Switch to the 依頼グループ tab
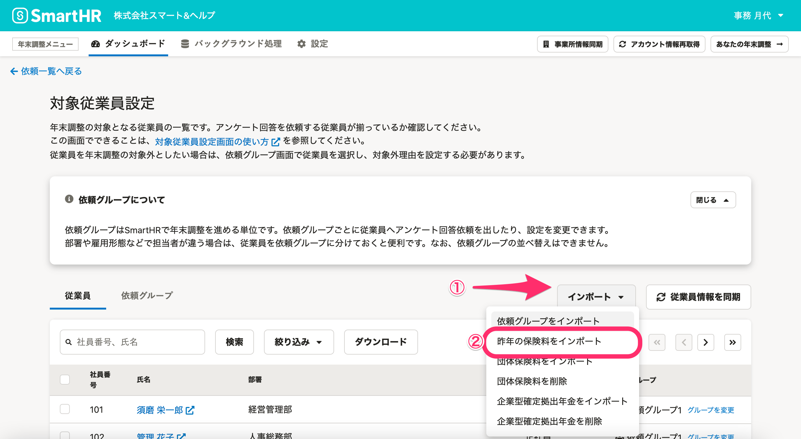801x439 pixels. coord(147,296)
